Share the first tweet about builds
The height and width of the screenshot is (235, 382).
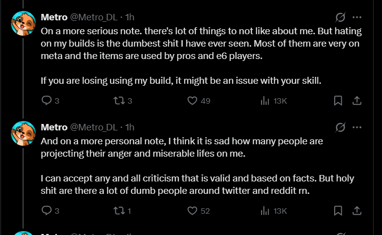point(357,101)
